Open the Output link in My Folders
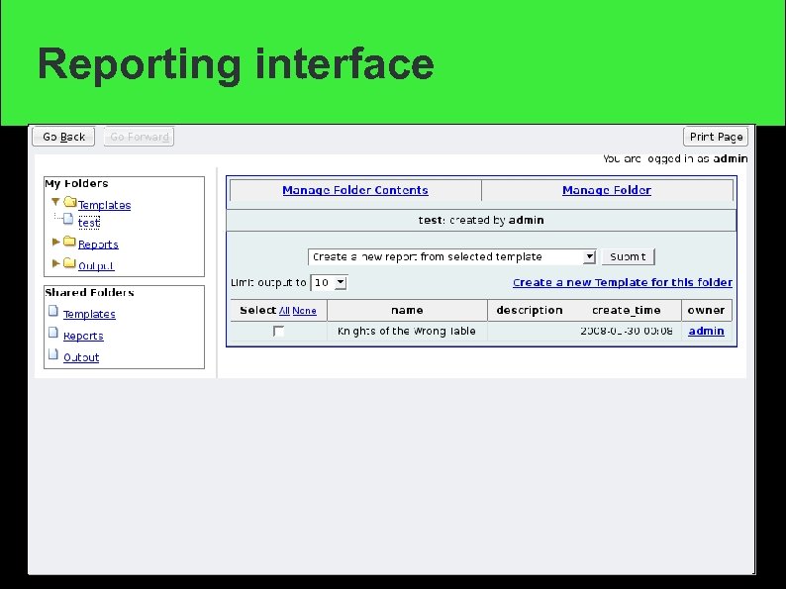 tap(96, 265)
